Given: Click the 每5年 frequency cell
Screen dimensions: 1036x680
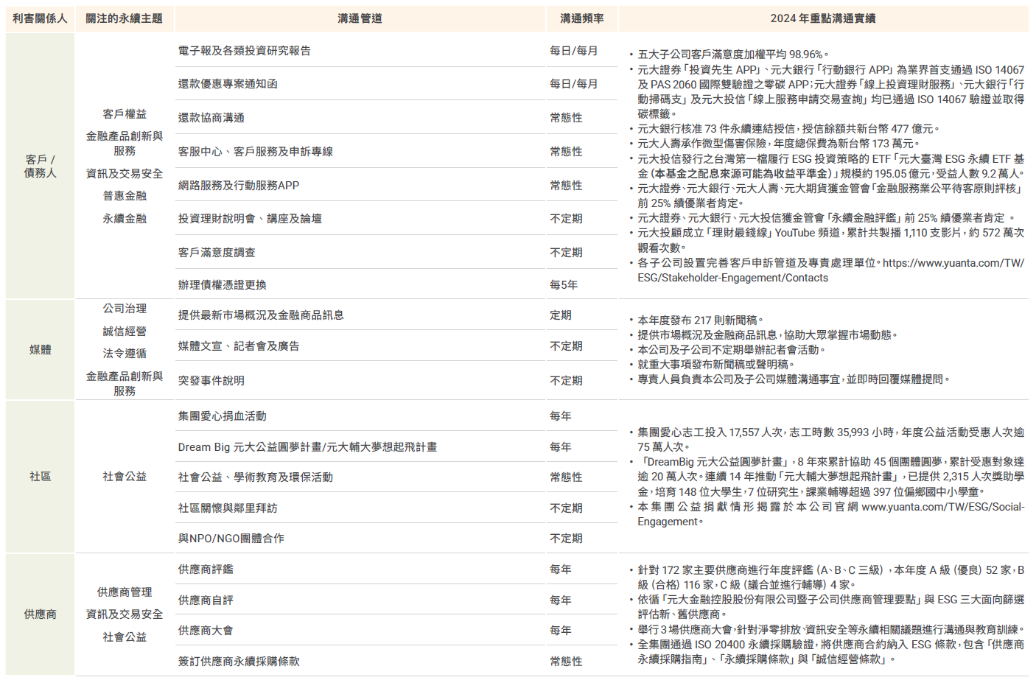Looking at the screenshot, I should point(564,285).
